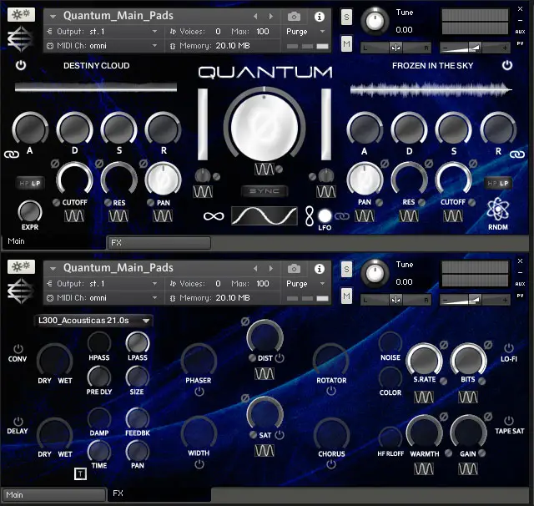Image resolution: width=534 pixels, height=506 pixels.
Task: Click the waveform icon under right CUTOFF
Action: (x=453, y=216)
